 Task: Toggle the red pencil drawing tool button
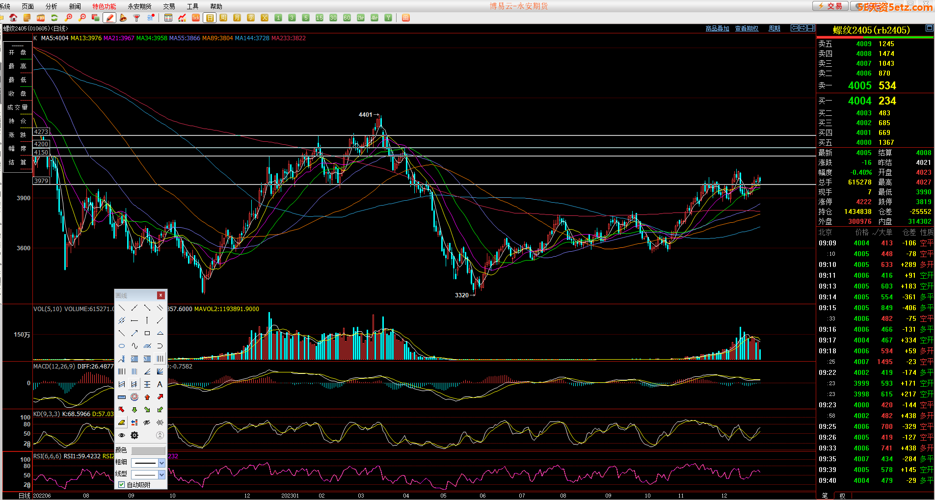tap(109, 18)
